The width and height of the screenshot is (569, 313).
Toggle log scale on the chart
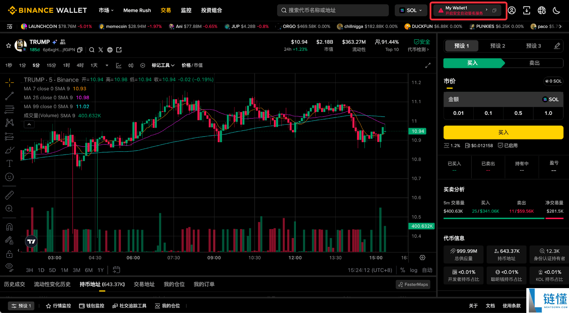pos(413,270)
